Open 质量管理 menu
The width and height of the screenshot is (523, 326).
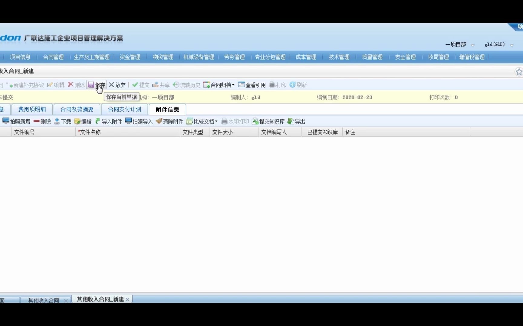pyautogui.click(x=372, y=57)
